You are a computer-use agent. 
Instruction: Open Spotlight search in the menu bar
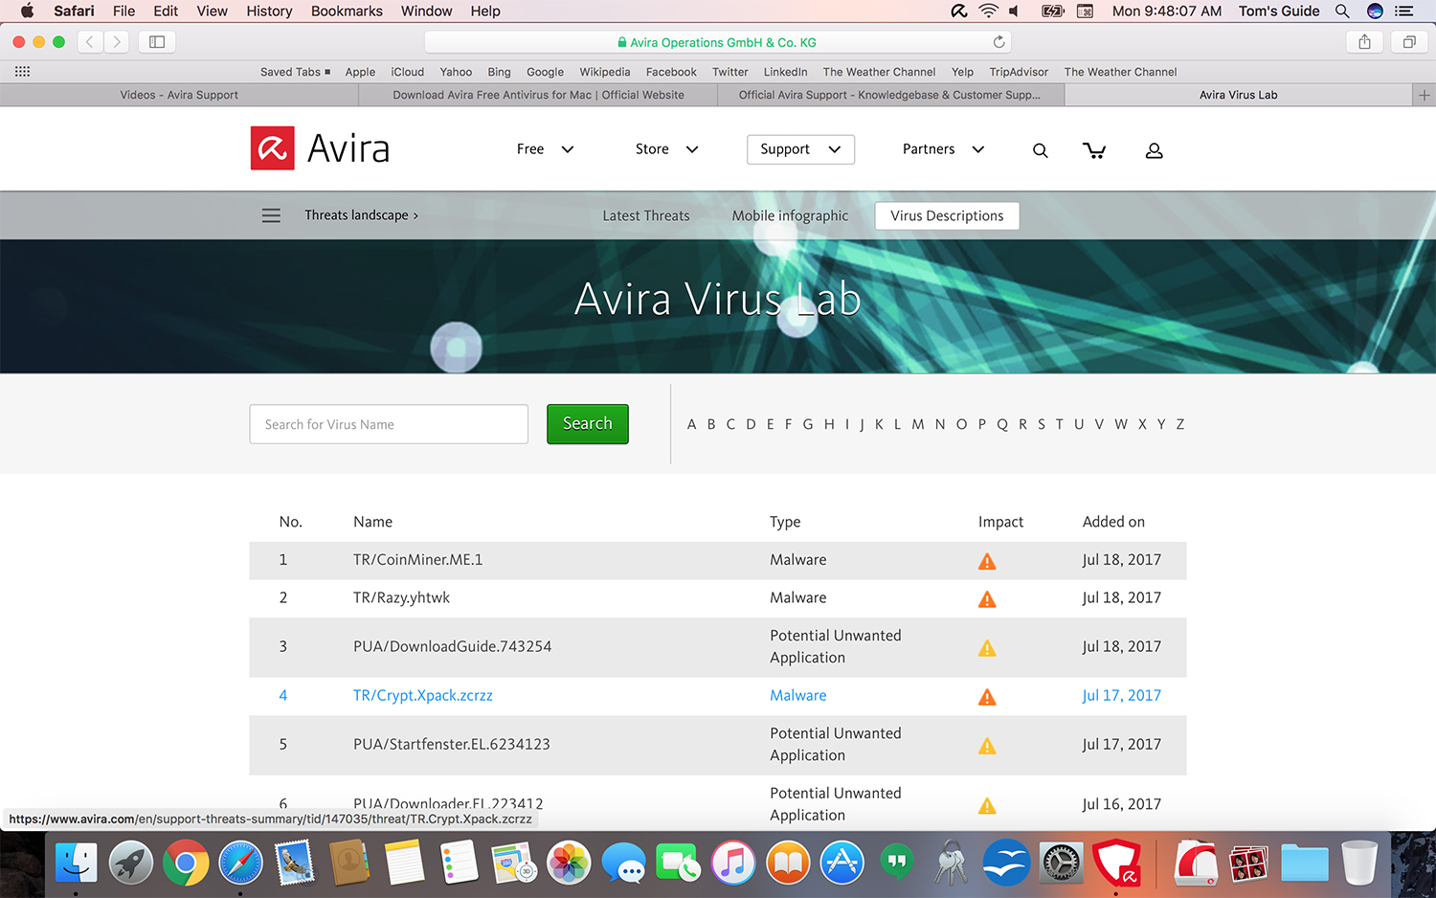pyautogui.click(x=1342, y=11)
